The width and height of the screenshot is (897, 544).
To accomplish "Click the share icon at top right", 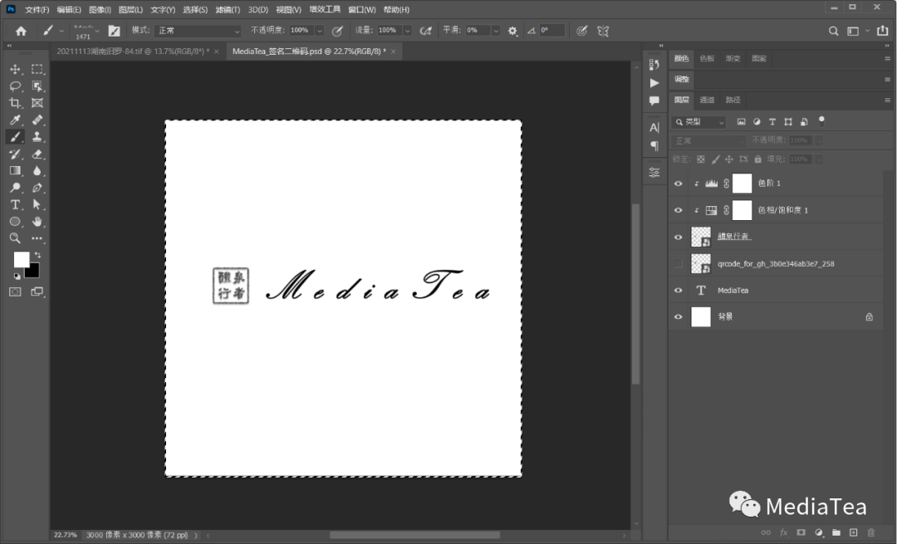I will click(x=883, y=31).
